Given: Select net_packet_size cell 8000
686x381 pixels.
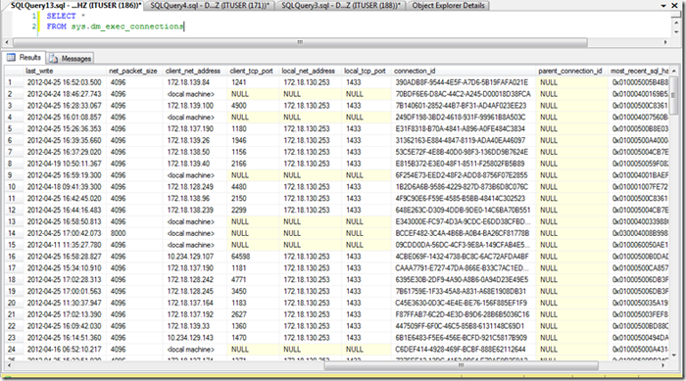Looking at the screenshot, I should pos(135,233).
